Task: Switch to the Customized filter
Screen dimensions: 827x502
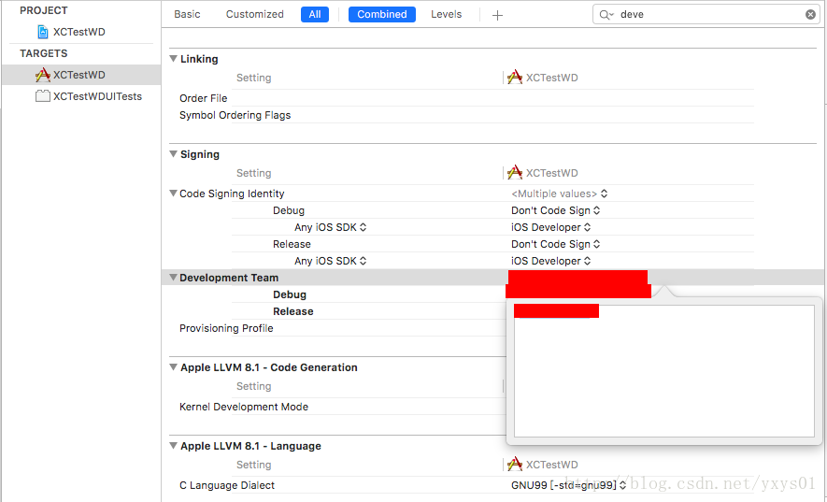Action: 255,14
